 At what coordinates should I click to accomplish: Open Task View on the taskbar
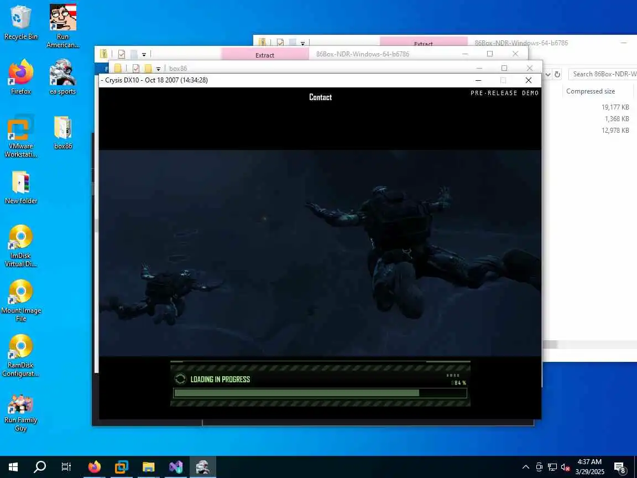point(66,466)
